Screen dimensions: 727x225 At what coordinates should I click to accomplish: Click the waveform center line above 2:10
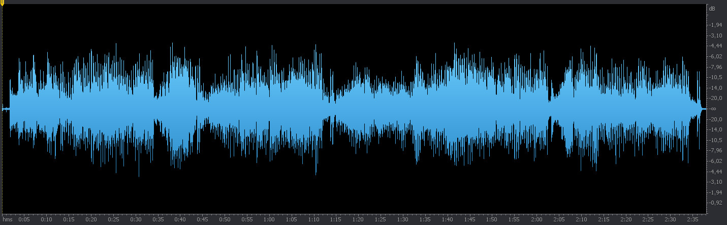581,109
